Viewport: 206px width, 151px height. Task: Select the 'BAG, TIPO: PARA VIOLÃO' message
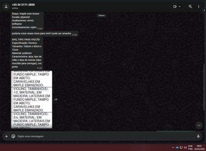pos(27,53)
